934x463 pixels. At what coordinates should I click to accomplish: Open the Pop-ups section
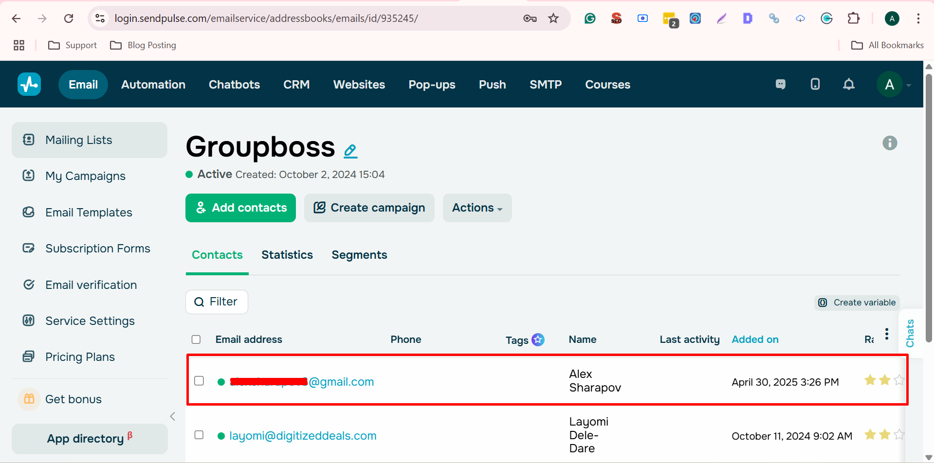tap(432, 85)
